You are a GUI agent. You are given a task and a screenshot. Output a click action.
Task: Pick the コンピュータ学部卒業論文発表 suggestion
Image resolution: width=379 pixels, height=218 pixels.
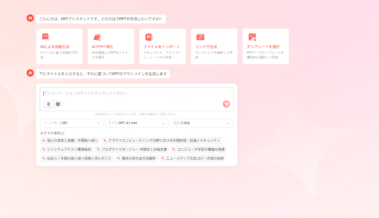(198, 150)
